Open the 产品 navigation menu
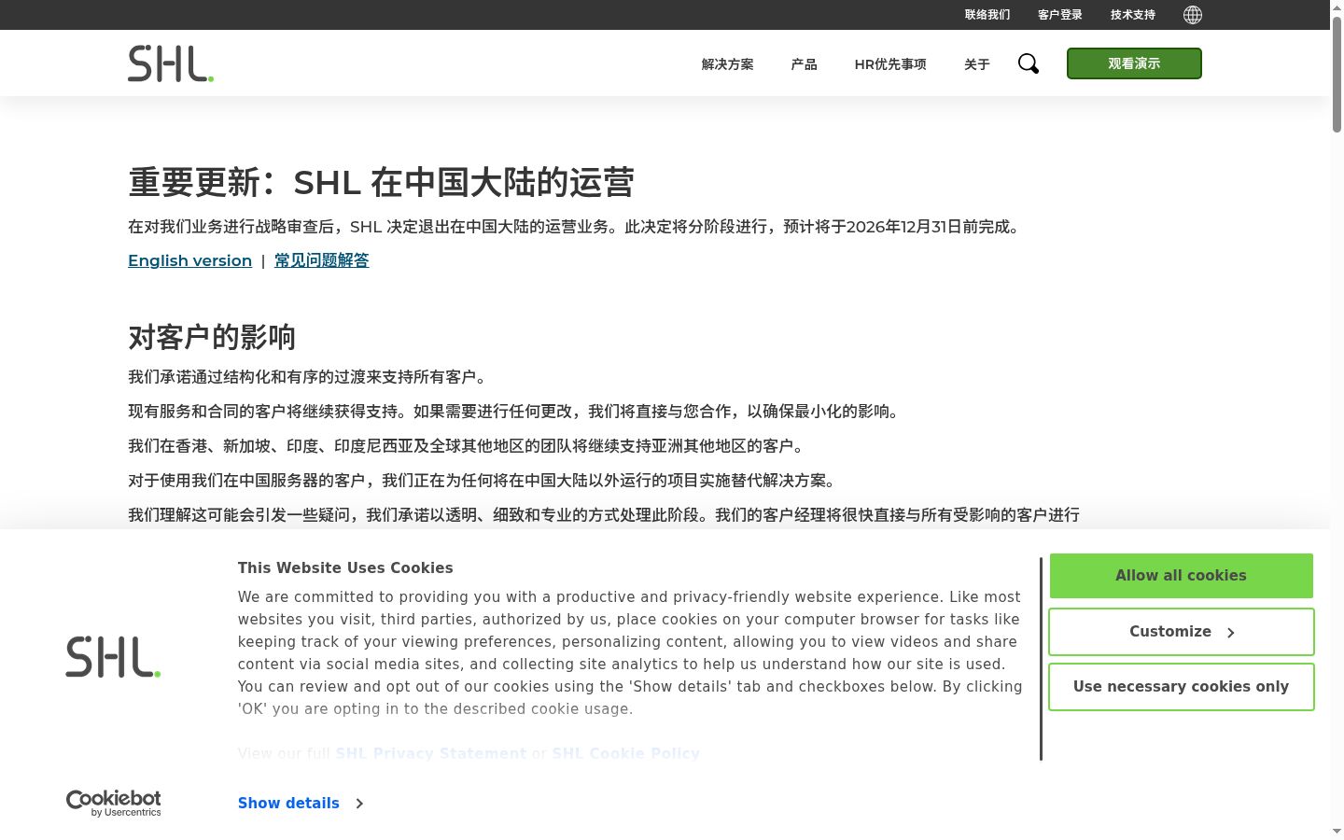 (804, 64)
